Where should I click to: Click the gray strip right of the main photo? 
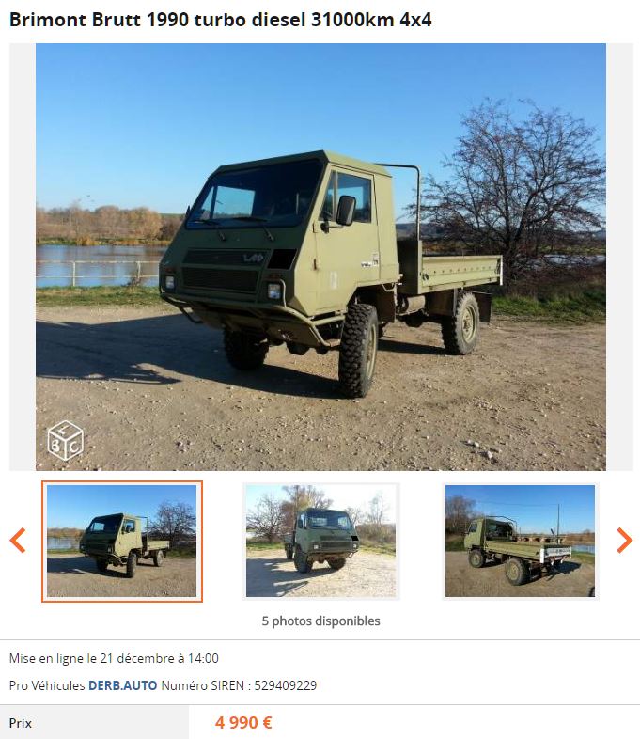click(619, 257)
